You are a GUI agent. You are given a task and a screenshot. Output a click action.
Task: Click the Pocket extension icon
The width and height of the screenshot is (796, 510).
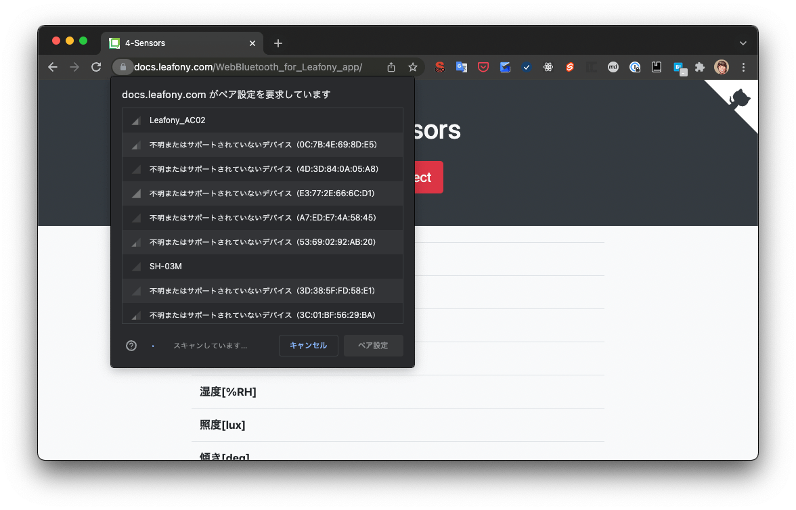pos(483,67)
